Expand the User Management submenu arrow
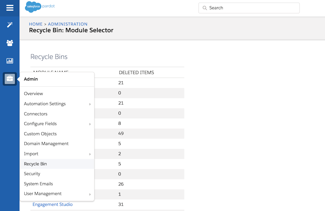 (90, 194)
